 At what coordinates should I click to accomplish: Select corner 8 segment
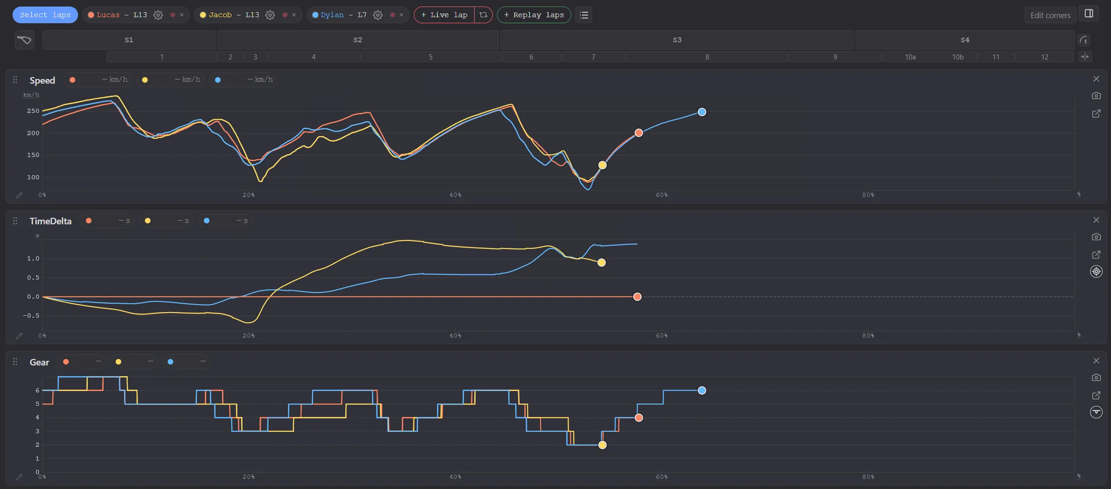[707, 57]
